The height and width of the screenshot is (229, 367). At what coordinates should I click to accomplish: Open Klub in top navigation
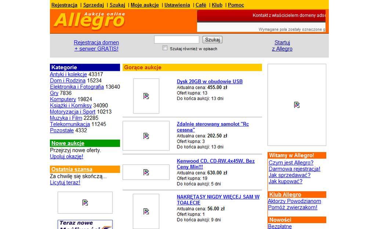pyautogui.click(x=217, y=5)
